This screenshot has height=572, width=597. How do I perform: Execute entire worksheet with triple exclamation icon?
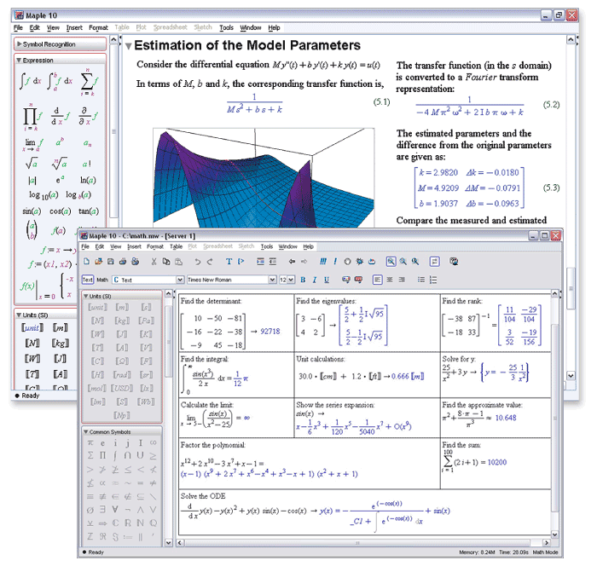[323, 262]
